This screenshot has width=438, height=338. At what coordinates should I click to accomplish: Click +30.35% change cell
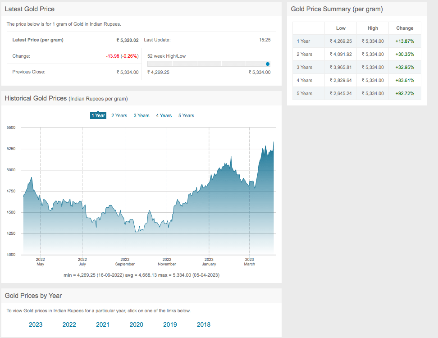pos(405,54)
